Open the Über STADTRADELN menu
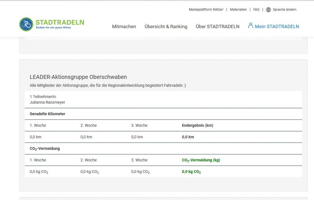This screenshot has width=314, height=200. click(217, 27)
